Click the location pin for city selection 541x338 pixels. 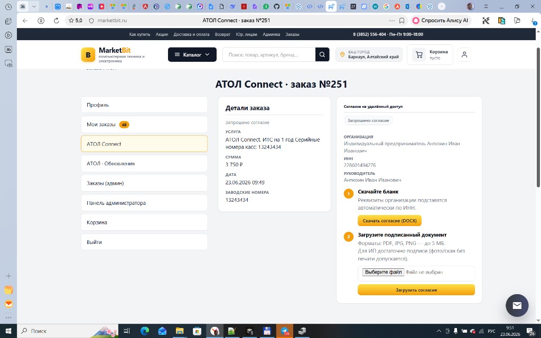click(x=342, y=54)
